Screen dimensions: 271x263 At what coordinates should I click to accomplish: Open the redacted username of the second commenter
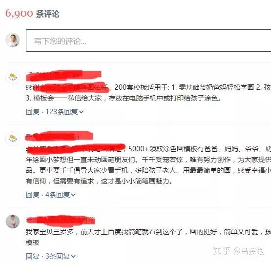[59, 137]
